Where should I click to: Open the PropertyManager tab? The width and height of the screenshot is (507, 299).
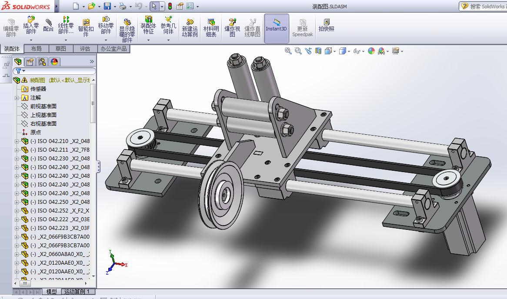point(30,61)
